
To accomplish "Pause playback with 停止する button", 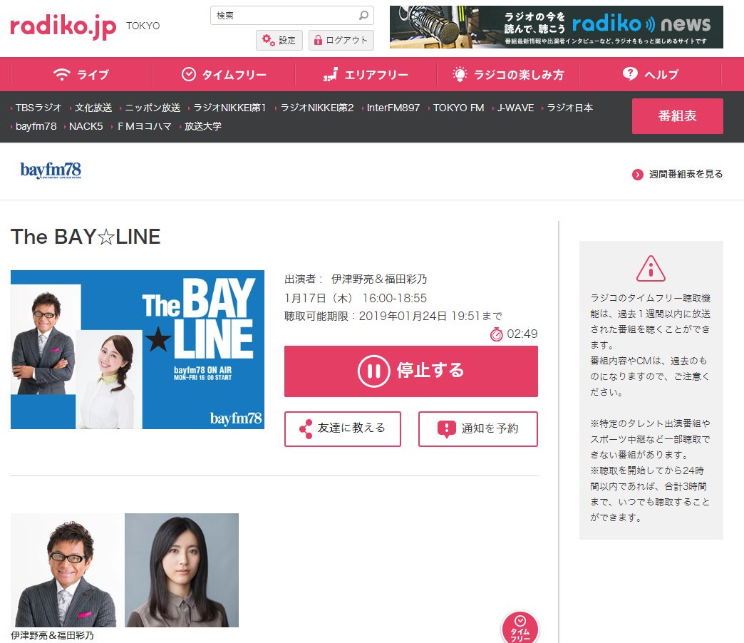I will [x=411, y=371].
